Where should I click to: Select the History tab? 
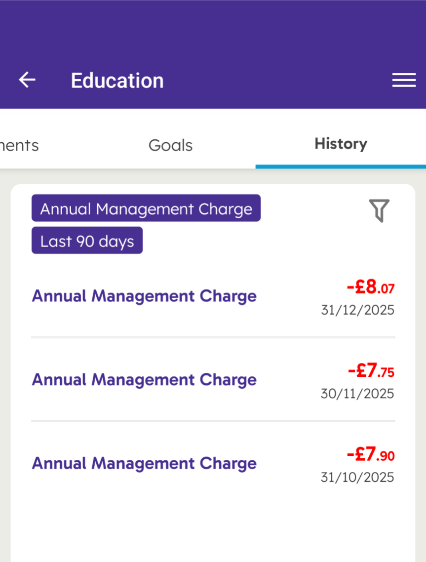(341, 144)
